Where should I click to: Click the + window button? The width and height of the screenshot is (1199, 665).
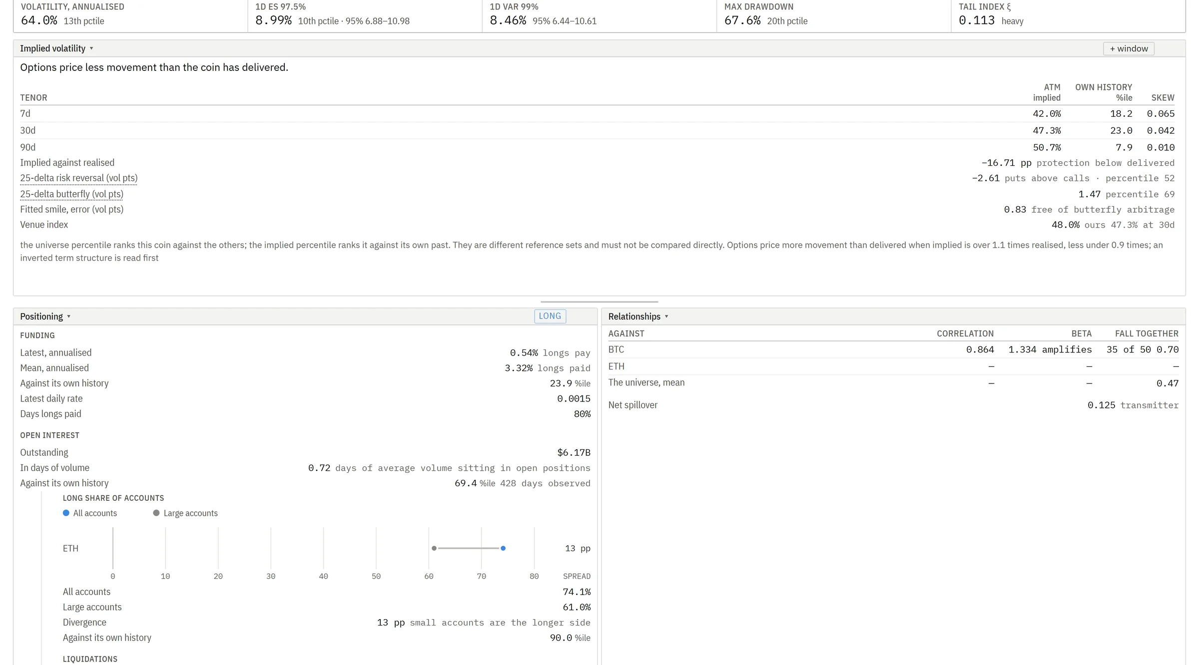(1129, 48)
